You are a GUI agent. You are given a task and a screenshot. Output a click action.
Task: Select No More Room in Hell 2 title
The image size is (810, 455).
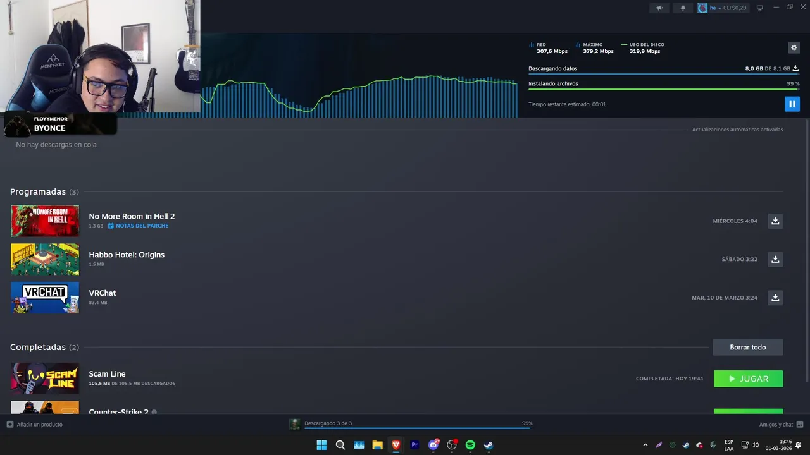(132, 216)
